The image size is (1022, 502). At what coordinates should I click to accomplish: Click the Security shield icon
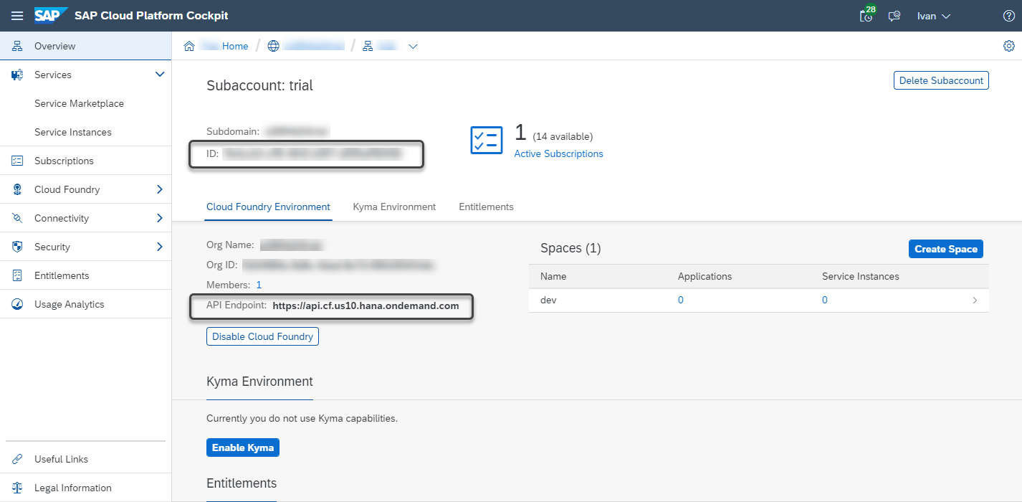pyautogui.click(x=18, y=247)
